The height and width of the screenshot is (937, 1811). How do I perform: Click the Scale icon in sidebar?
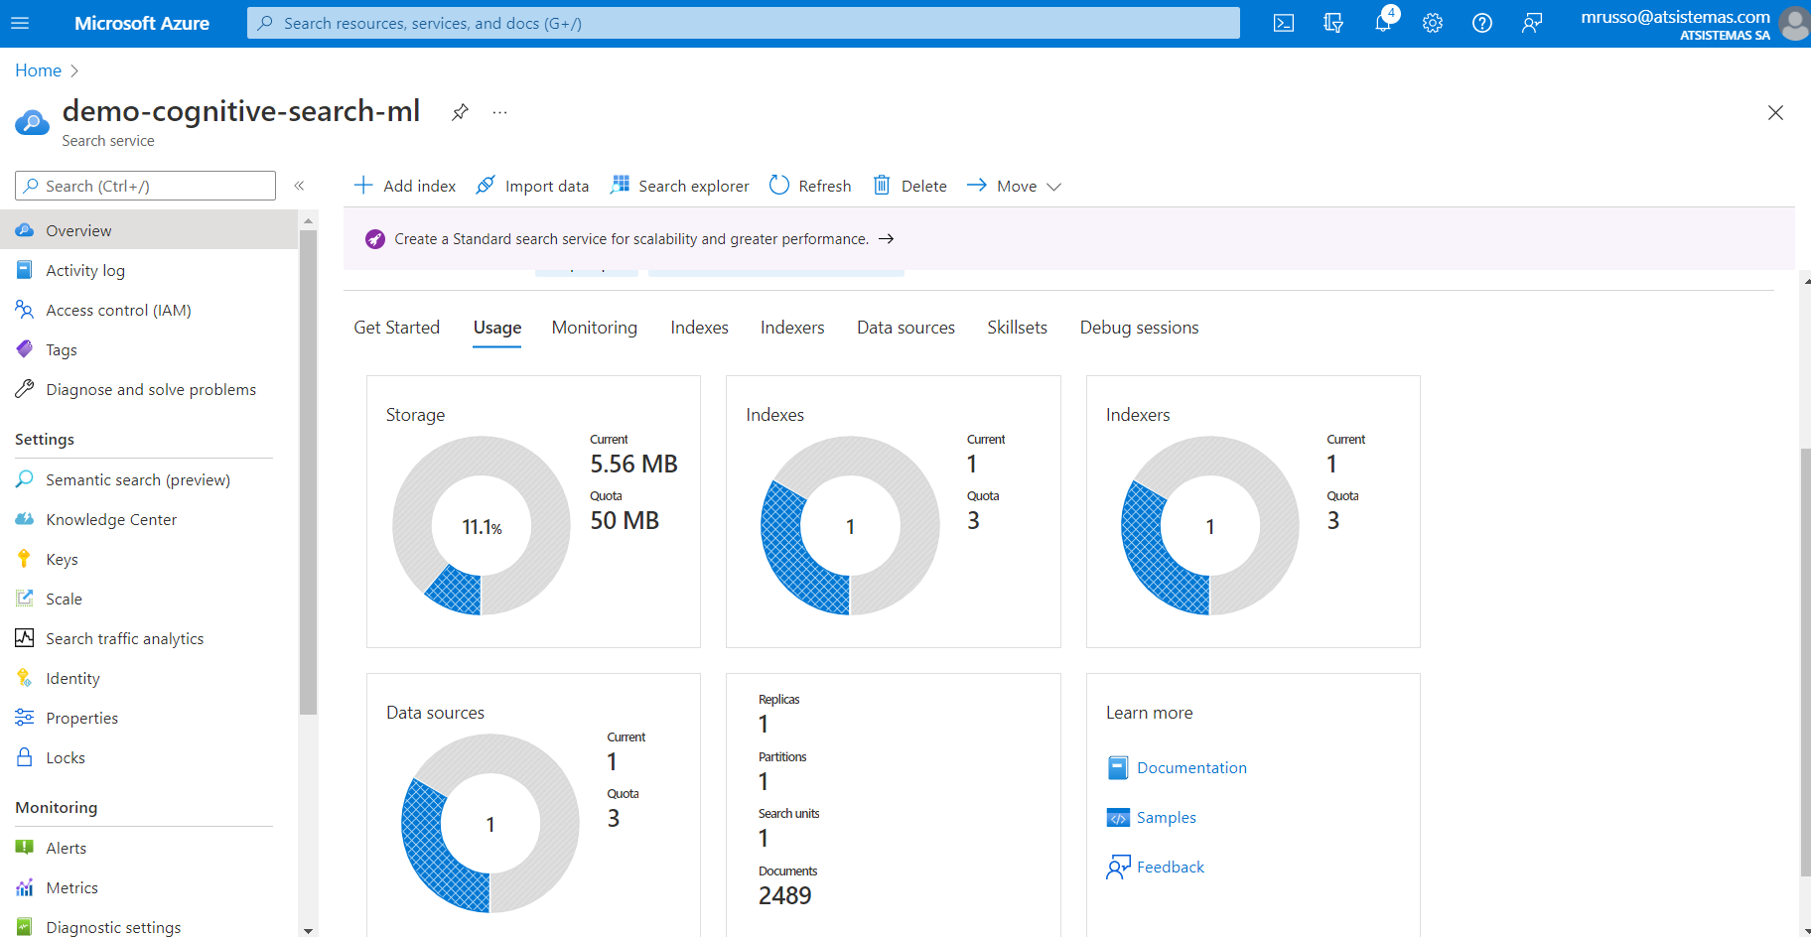[25, 599]
